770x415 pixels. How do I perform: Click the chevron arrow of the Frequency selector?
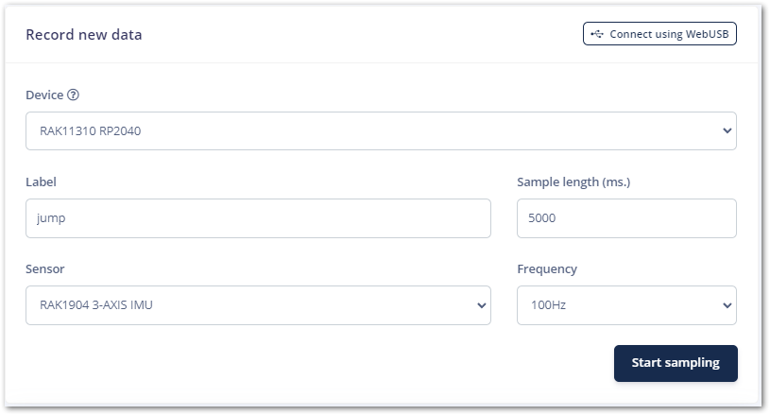(726, 305)
